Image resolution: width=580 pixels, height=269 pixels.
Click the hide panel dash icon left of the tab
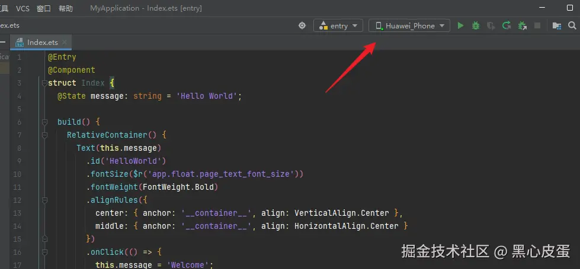pyautogui.click(x=2, y=42)
